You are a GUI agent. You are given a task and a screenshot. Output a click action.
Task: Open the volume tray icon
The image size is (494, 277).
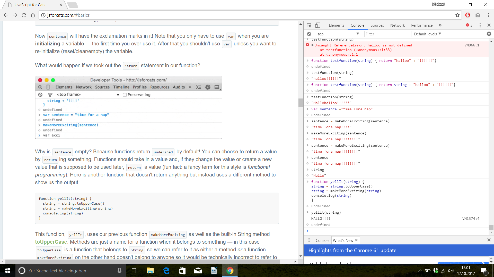coord(451,271)
